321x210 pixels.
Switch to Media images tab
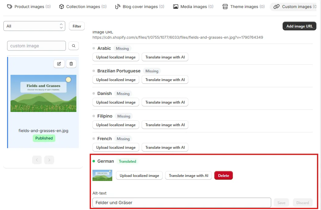pyautogui.click(x=193, y=6)
